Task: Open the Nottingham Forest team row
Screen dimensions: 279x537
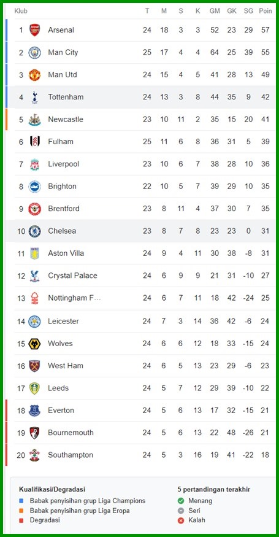Action: tap(145, 298)
